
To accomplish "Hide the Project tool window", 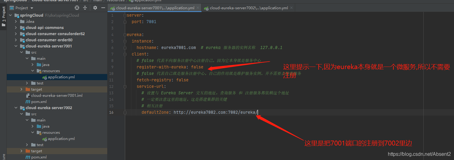I will point(103,8).
